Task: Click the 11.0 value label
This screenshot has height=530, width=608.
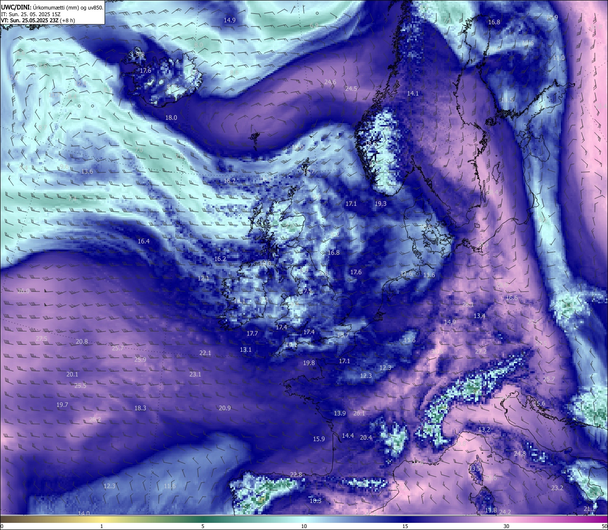Action: (x=559, y=58)
